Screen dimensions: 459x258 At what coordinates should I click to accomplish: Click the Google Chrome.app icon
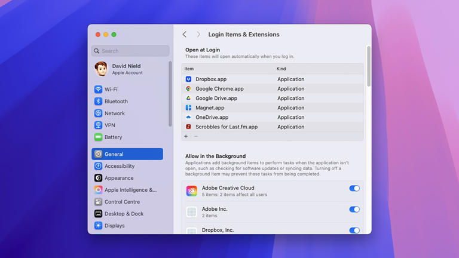188,88
